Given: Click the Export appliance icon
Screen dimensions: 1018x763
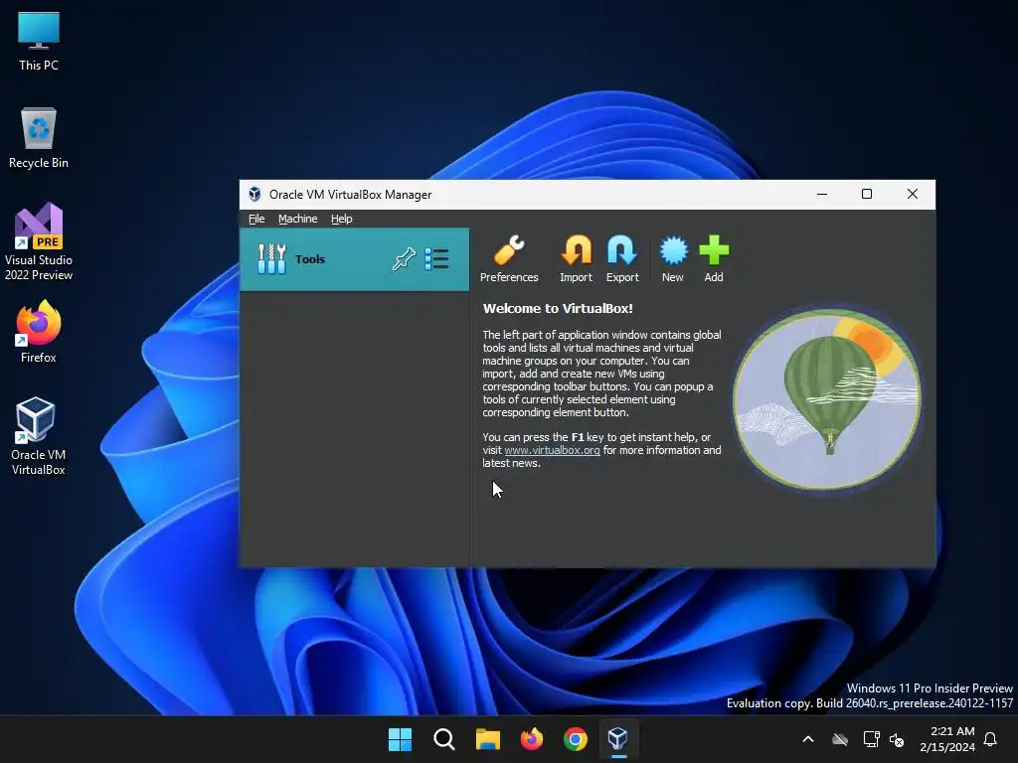Looking at the screenshot, I should tap(622, 259).
